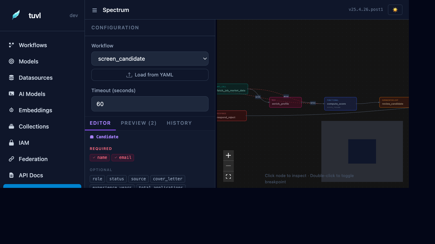Click the dev environment label

pyautogui.click(x=74, y=15)
